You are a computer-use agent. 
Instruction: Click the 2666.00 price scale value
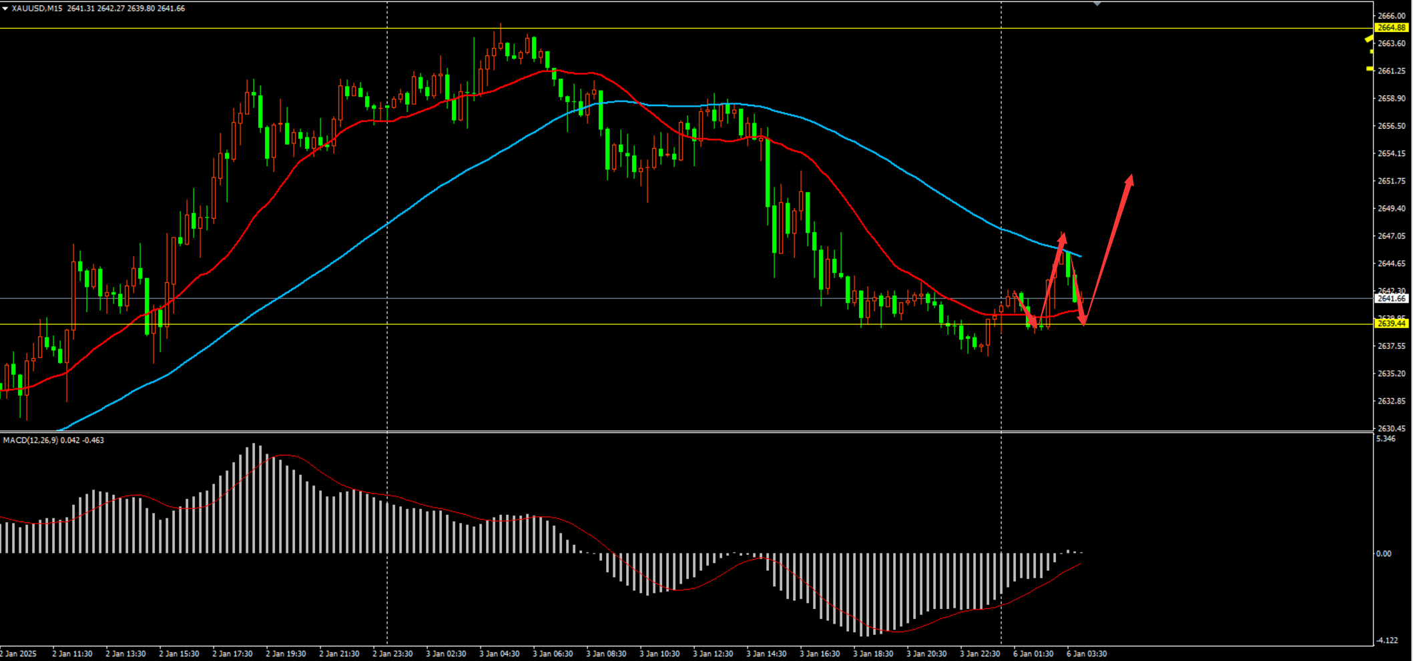[1392, 16]
